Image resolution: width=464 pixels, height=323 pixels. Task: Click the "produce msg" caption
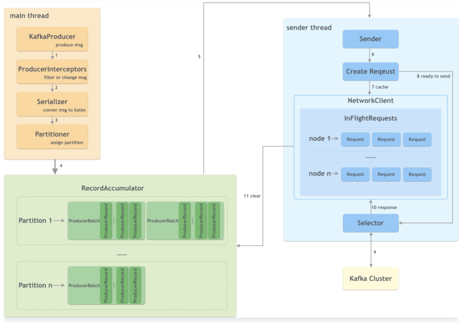[69, 45]
